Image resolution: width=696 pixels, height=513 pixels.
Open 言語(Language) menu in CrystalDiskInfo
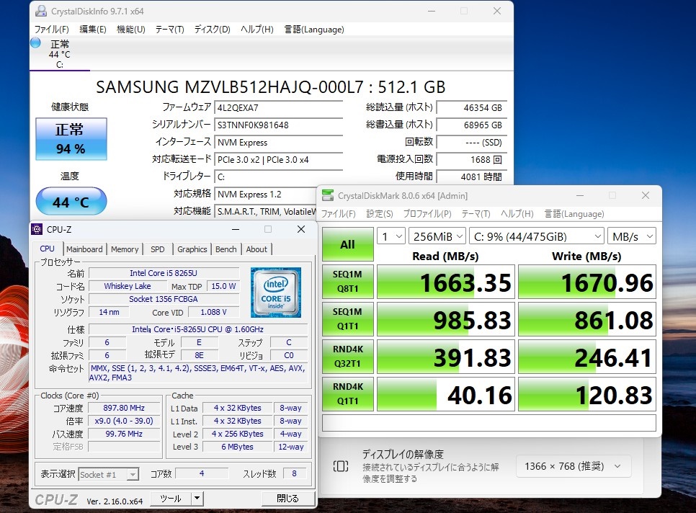(314, 30)
